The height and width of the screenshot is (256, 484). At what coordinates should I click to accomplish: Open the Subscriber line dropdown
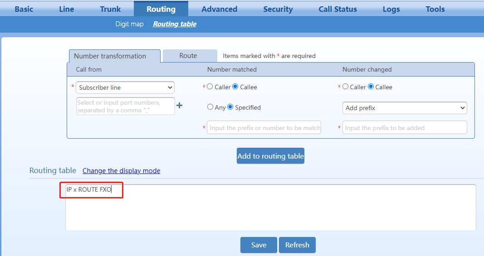[x=125, y=87]
